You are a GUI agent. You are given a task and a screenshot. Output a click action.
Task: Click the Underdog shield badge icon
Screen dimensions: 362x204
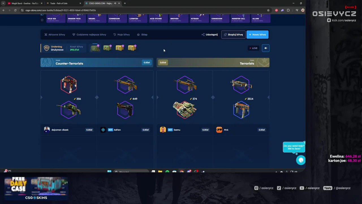click(x=47, y=48)
